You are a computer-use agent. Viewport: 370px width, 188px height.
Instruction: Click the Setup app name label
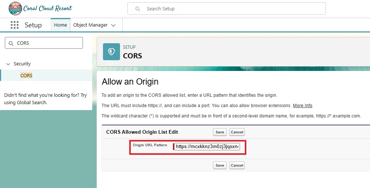[33, 25]
